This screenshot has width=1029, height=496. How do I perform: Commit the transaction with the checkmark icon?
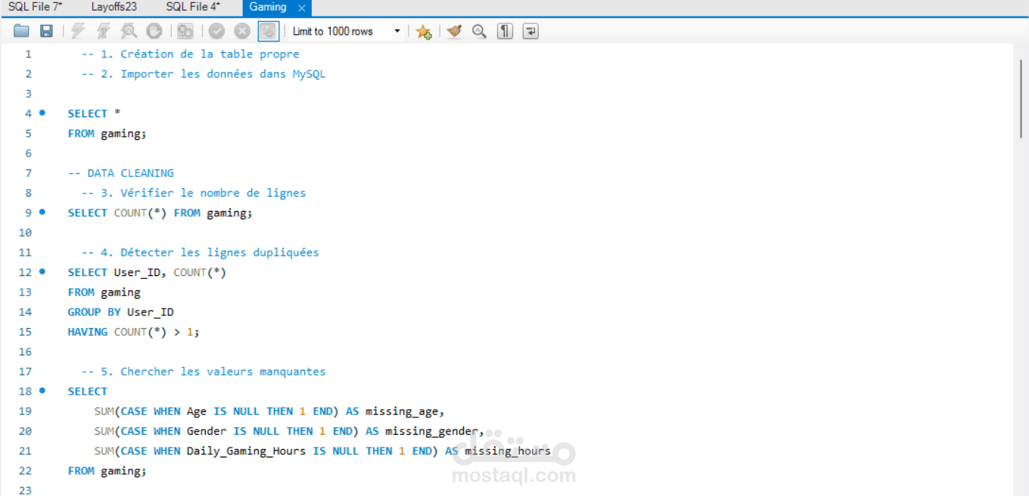click(x=217, y=31)
